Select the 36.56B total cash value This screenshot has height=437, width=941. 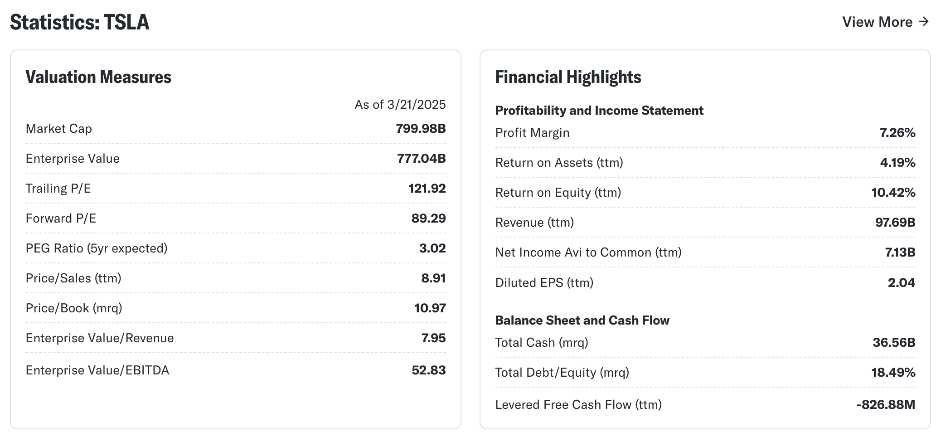tap(894, 343)
